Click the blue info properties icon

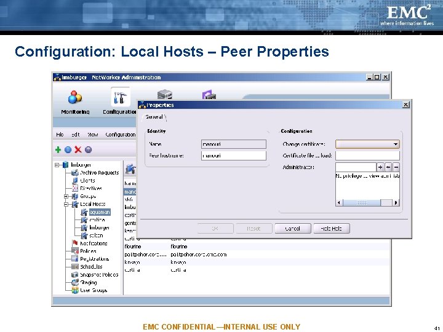point(68,149)
